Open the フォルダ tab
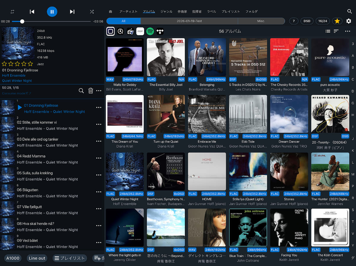Image resolution: width=356 pixels, height=266 pixels. tap(251, 12)
